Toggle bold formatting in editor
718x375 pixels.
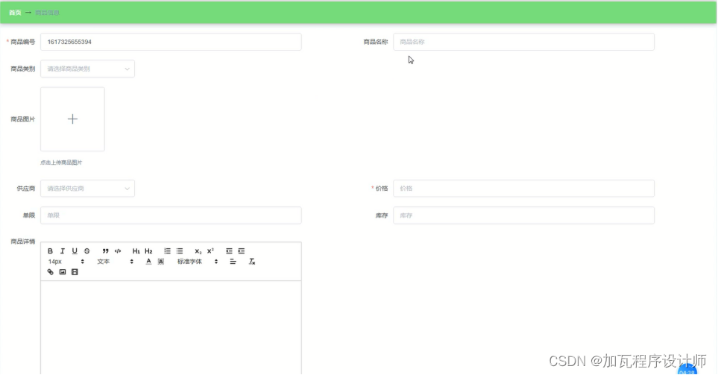pyautogui.click(x=51, y=251)
